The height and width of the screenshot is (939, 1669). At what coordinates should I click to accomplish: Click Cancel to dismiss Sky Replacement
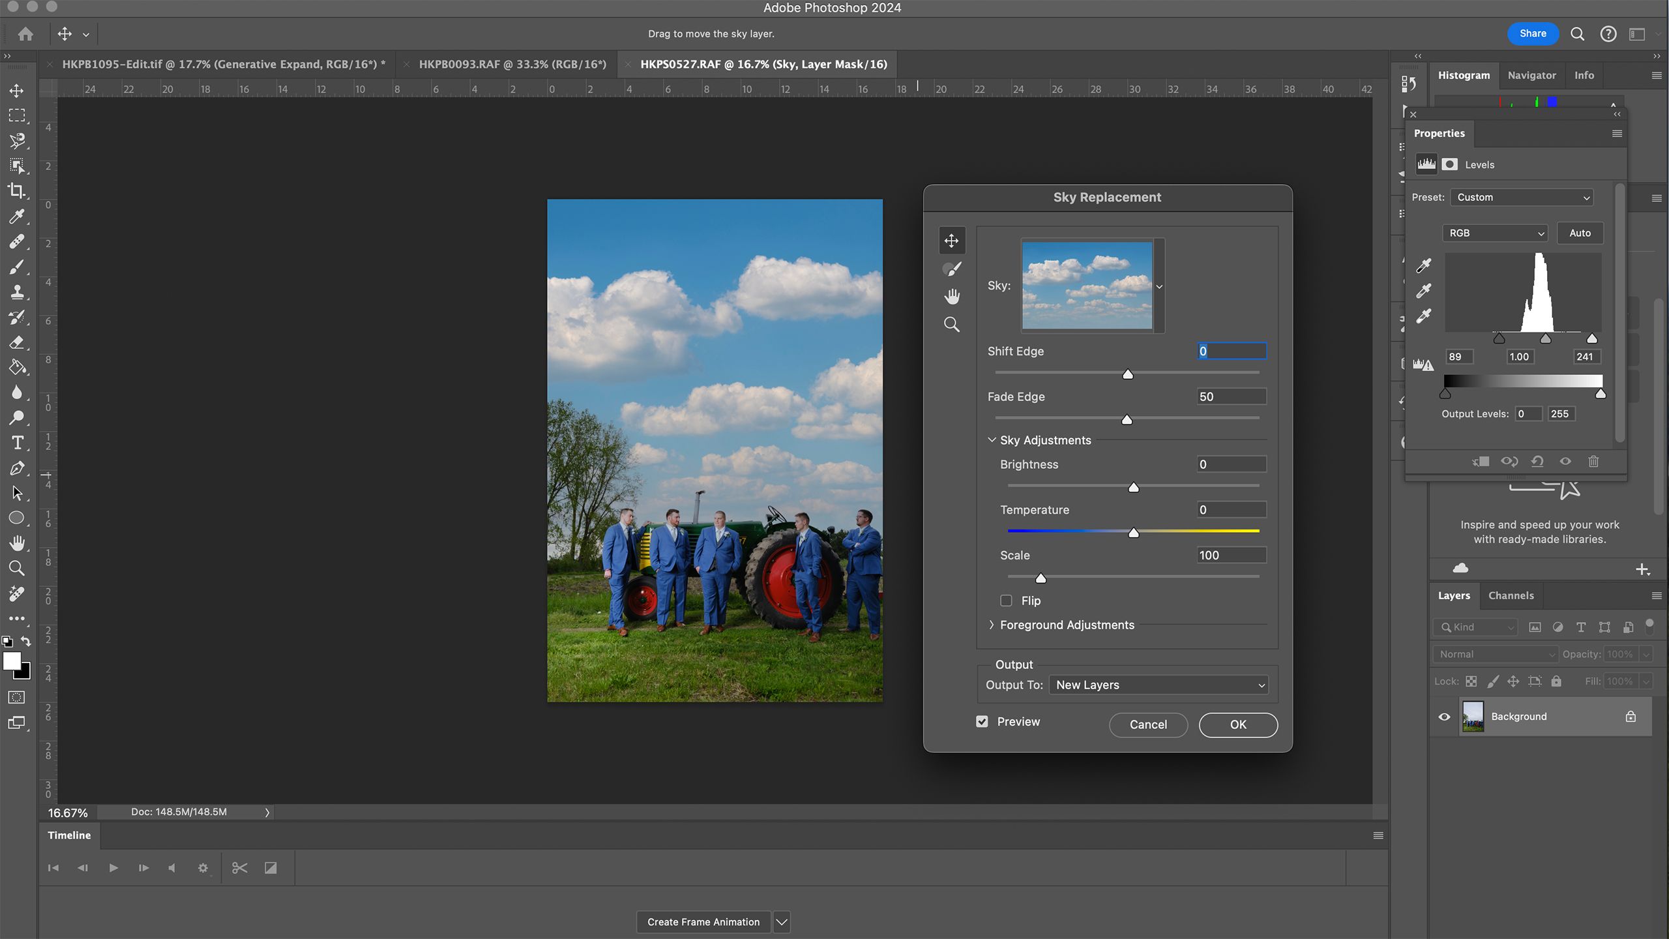(1147, 723)
